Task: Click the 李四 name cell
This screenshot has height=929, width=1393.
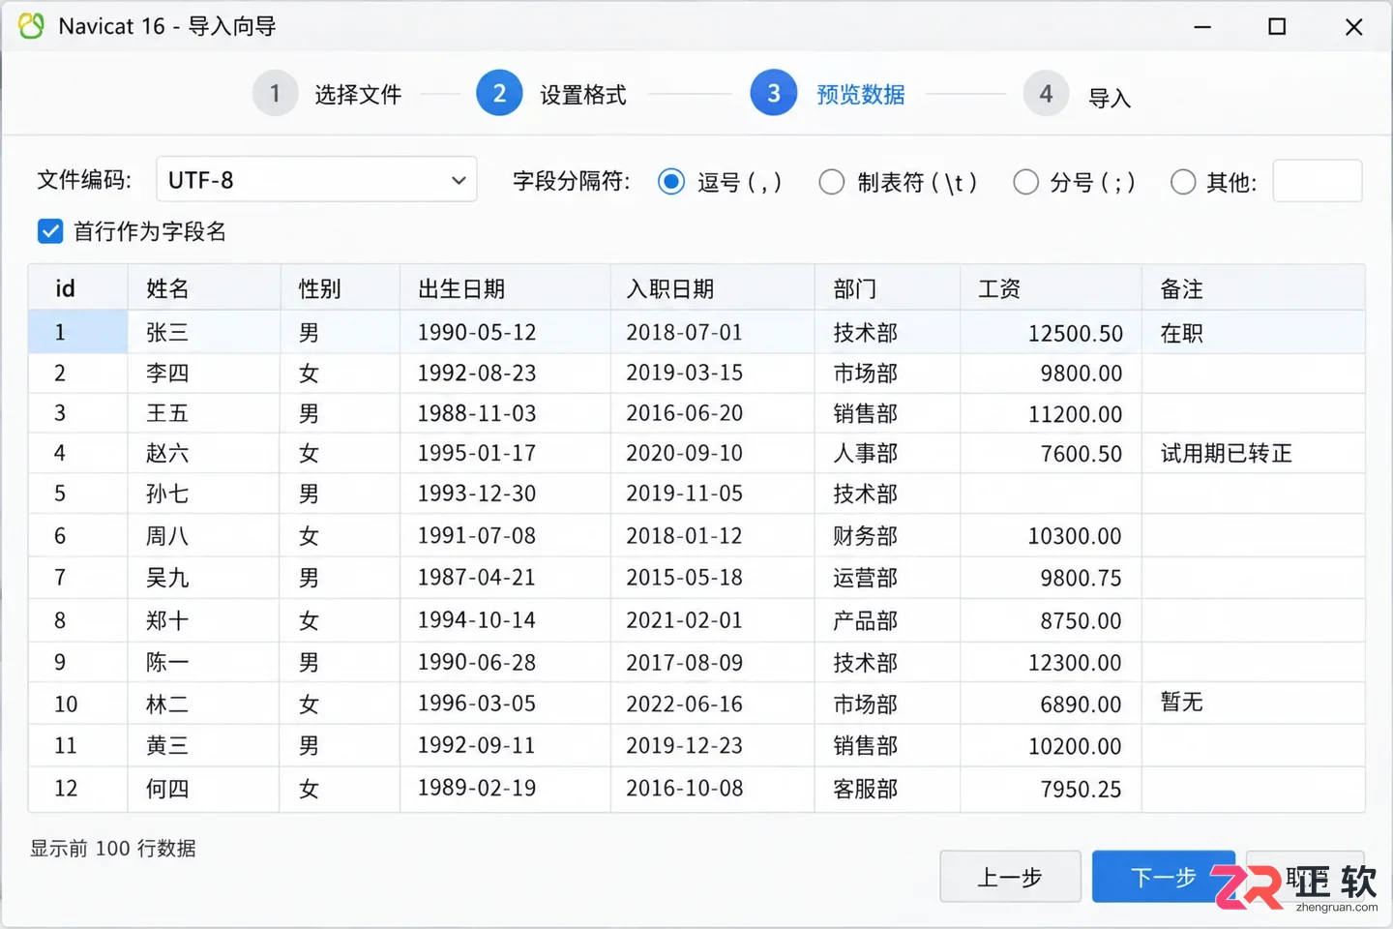Action: click(204, 373)
